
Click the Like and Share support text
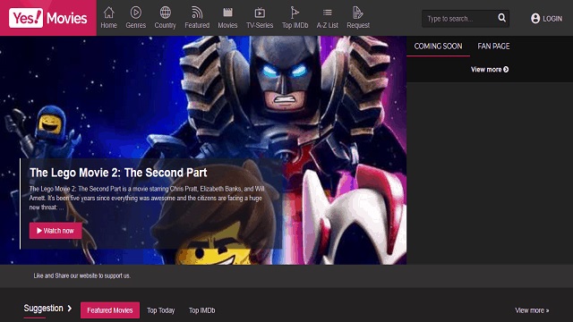pos(81,275)
